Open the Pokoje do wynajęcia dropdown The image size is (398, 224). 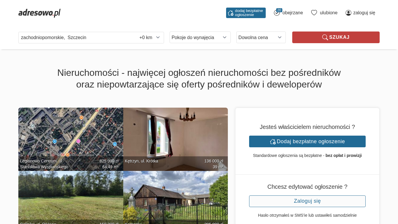pos(200,37)
